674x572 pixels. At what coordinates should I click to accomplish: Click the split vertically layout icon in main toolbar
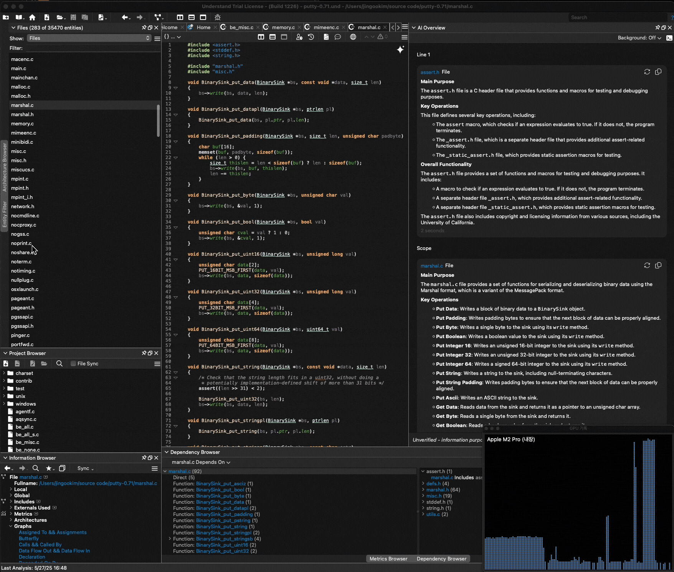[180, 17]
